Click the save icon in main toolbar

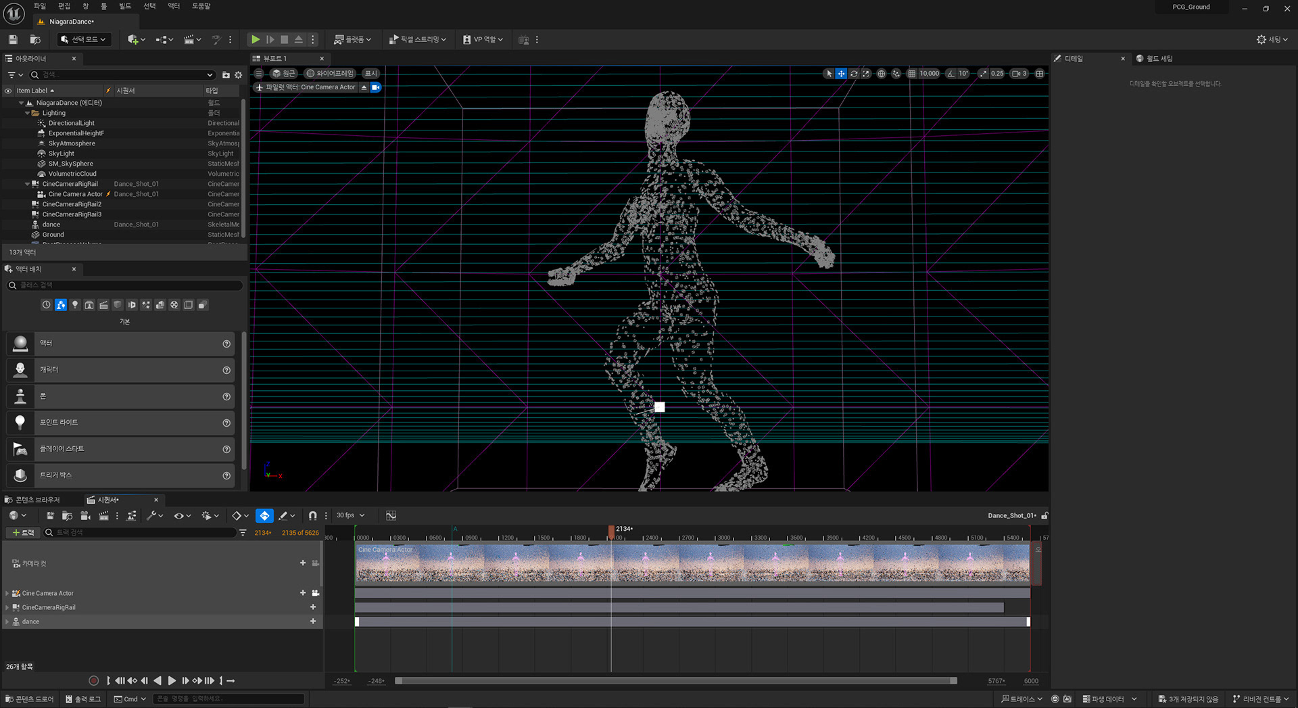tap(13, 40)
